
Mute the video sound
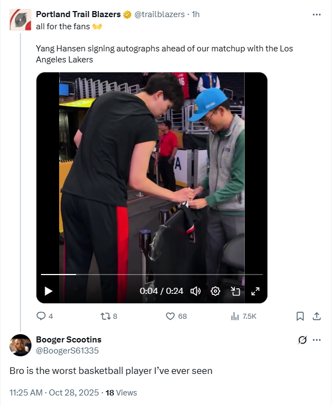pos(195,291)
